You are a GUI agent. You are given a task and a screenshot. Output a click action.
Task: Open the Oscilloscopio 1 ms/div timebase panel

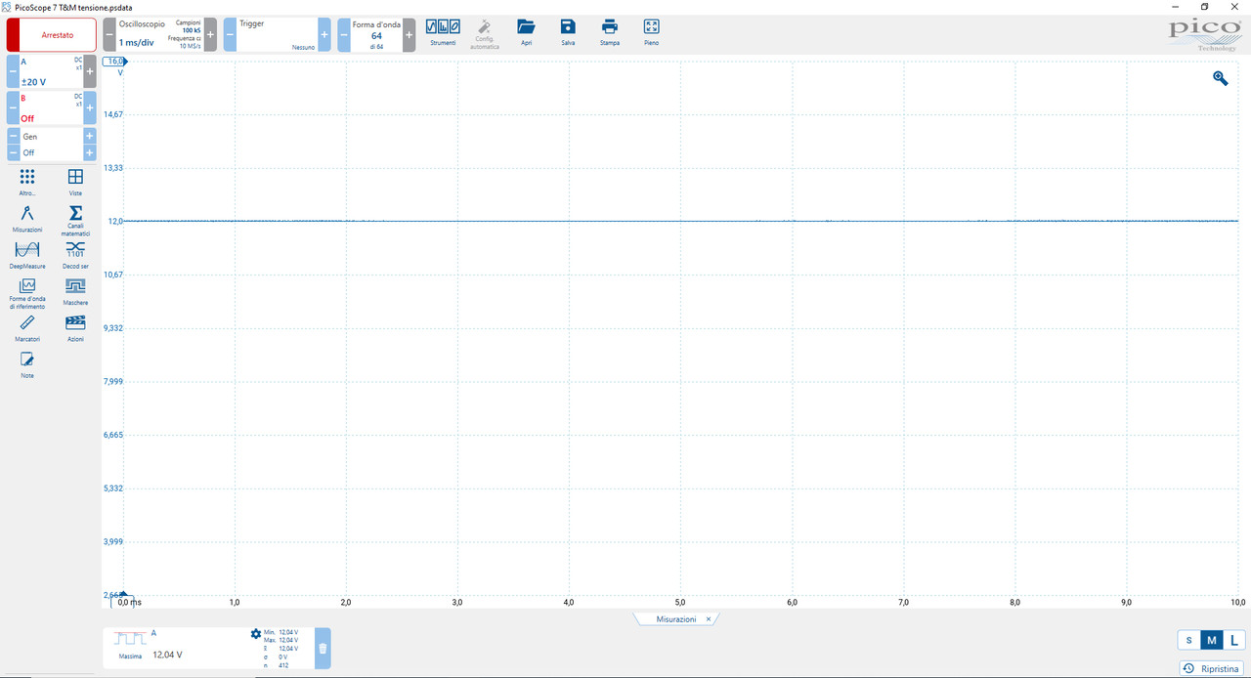tap(159, 34)
